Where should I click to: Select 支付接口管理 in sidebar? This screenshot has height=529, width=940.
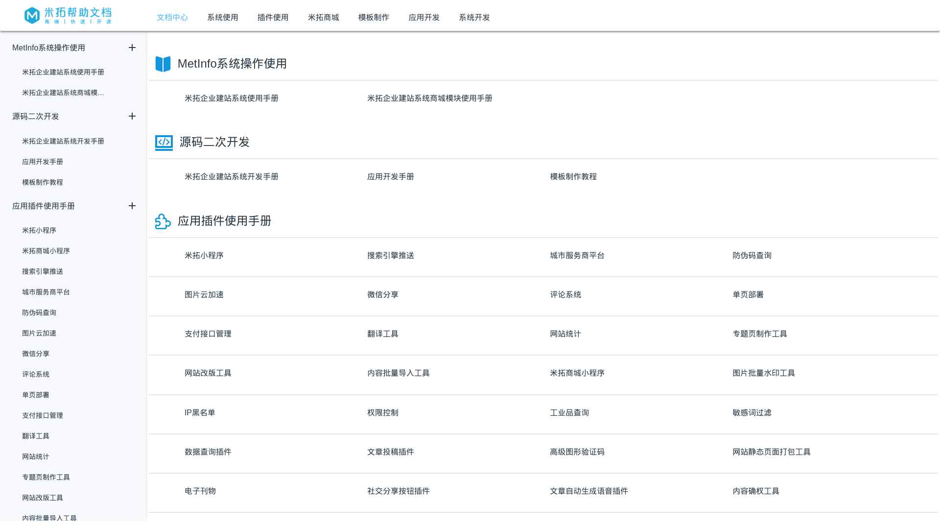(x=43, y=415)
